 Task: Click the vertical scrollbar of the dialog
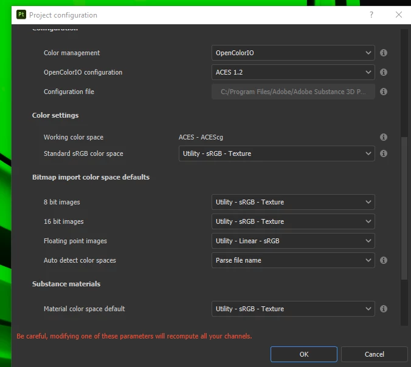click(404, 208)
